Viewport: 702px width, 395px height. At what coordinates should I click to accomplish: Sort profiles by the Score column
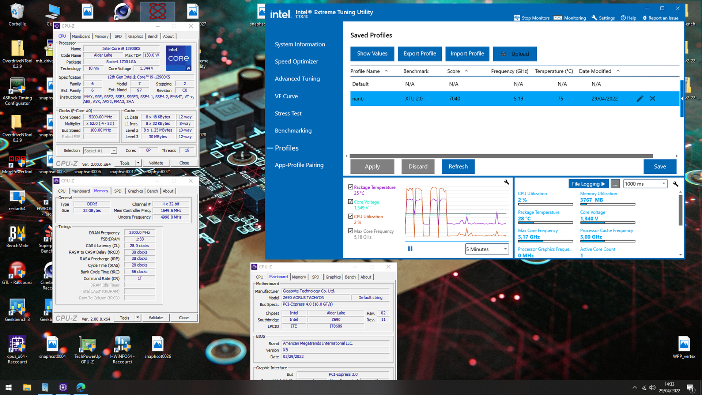[x=457, y=71]
